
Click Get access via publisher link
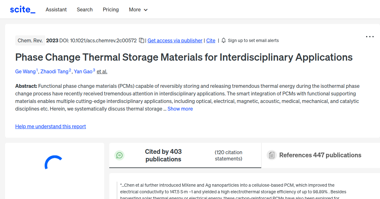[175, 40]
